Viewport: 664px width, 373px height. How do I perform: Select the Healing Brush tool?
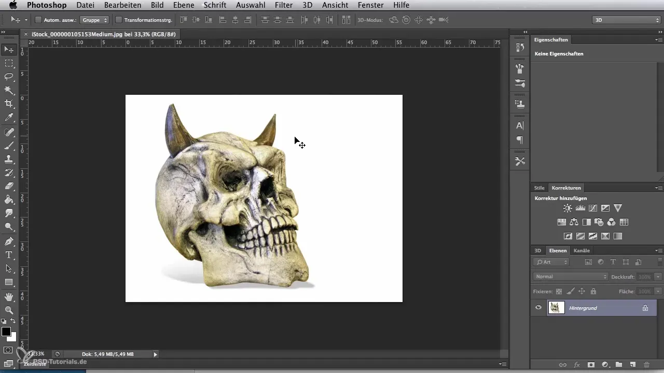(x=9, y=132)
